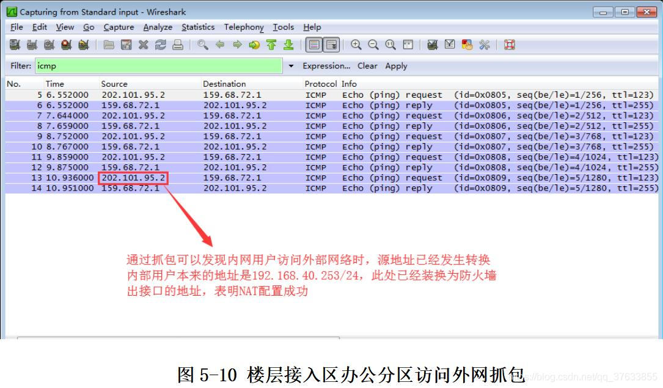Jump to the first packet icon
Image resolution: width=663 pixels, height=388 pixels.
271,45
